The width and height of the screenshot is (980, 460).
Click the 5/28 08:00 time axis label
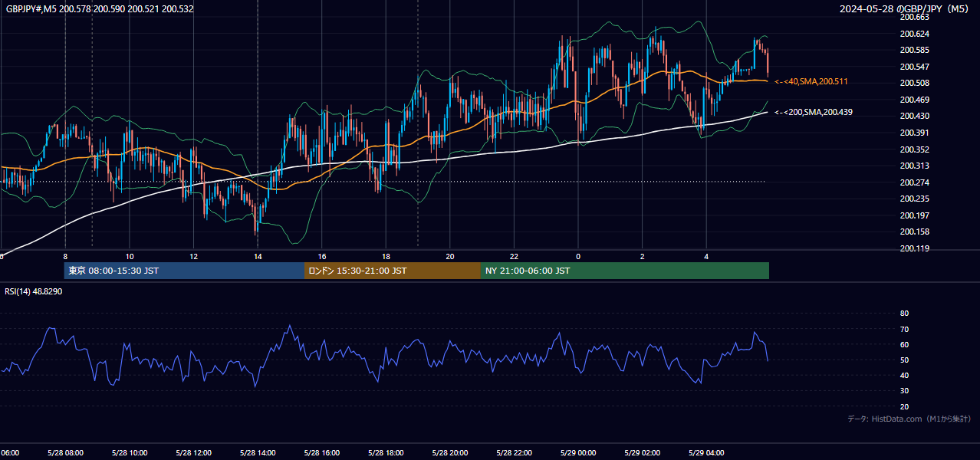[65, 452]
